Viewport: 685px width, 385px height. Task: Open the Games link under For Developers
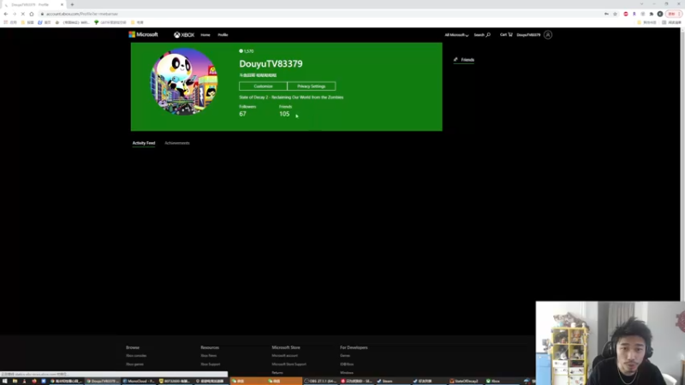pyautogui.click(x=345, y=356)
